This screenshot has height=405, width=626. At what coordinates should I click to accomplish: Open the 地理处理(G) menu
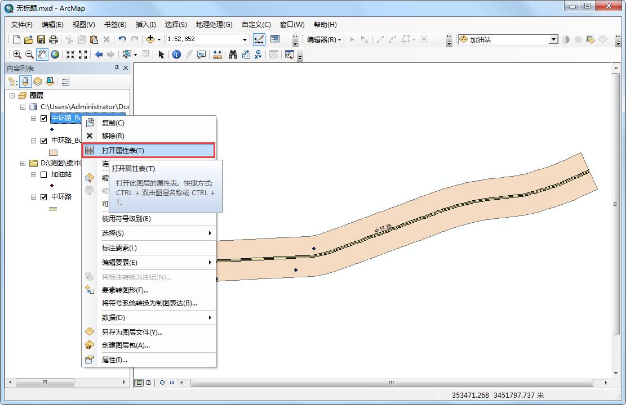[214, 25]
